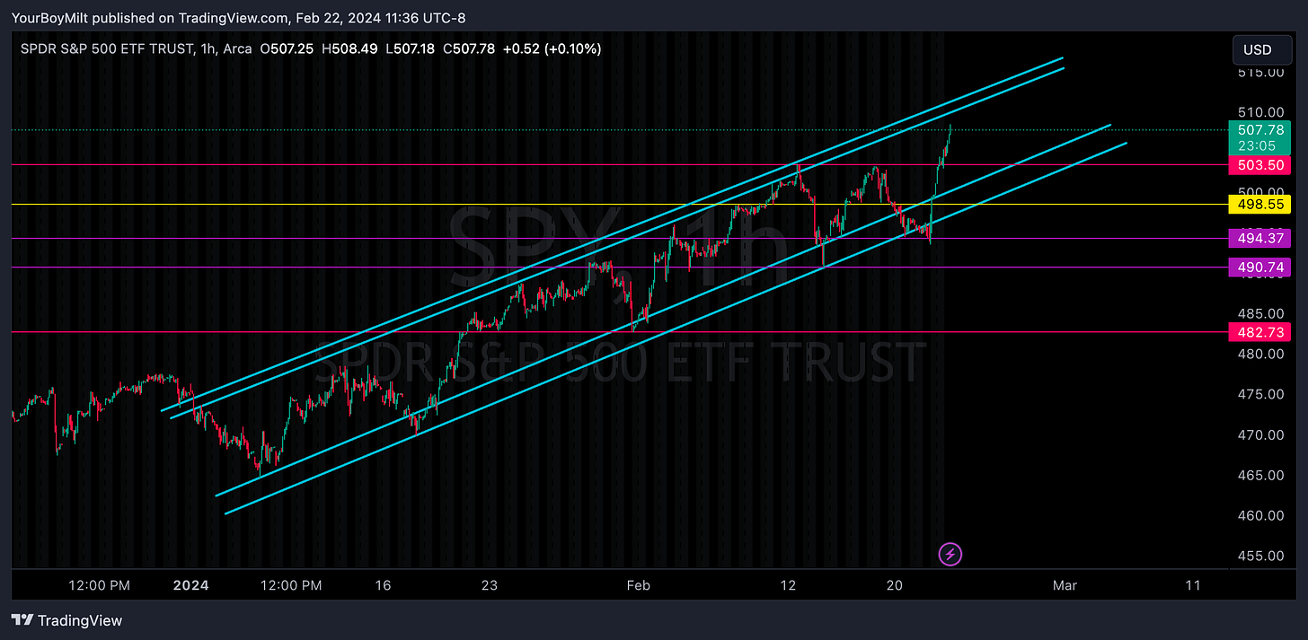Screen dimensions: 1308x640
Task: Click the 500.00 price axis label
Action: (1259, 191)
